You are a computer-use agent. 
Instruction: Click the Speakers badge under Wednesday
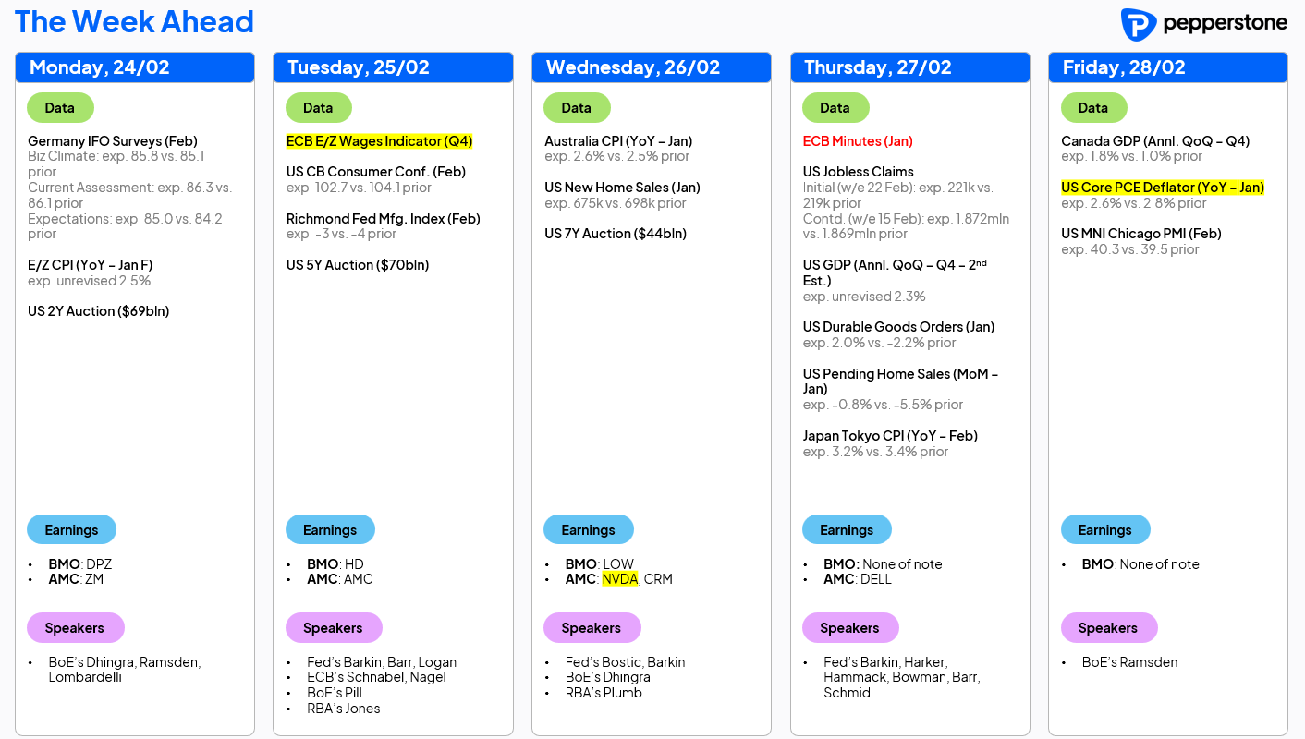pos(592,628)
